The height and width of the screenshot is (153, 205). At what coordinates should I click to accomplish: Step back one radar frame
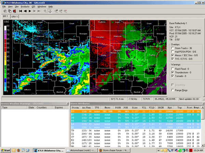[x=26, y=11]
